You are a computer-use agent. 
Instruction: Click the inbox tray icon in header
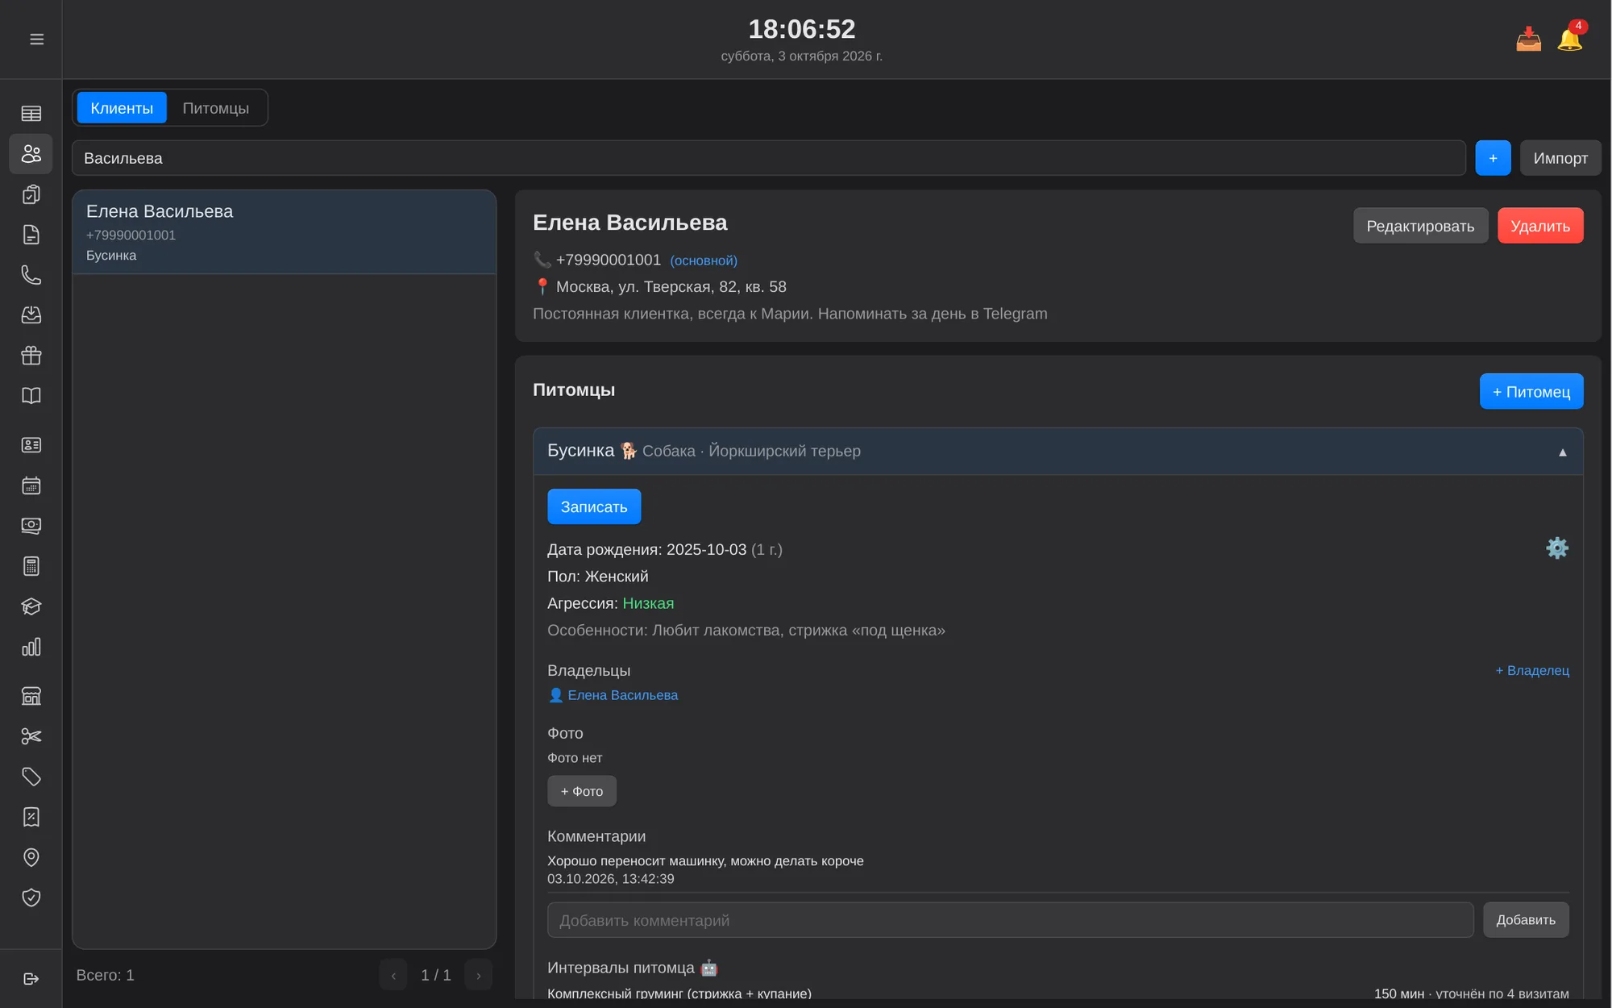pyautogui.click(x=1528, y=39)
